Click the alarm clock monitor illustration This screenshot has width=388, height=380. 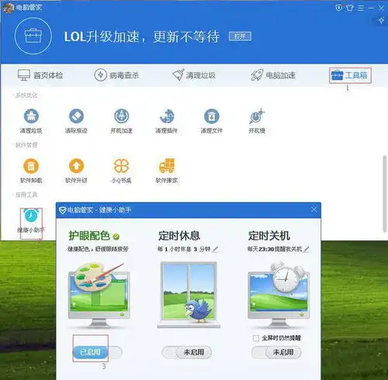tap(279, 295)
